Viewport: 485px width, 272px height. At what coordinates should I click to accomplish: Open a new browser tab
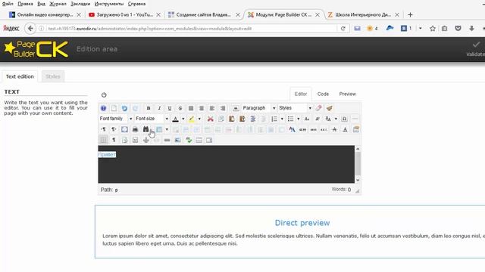click(410, 14)
